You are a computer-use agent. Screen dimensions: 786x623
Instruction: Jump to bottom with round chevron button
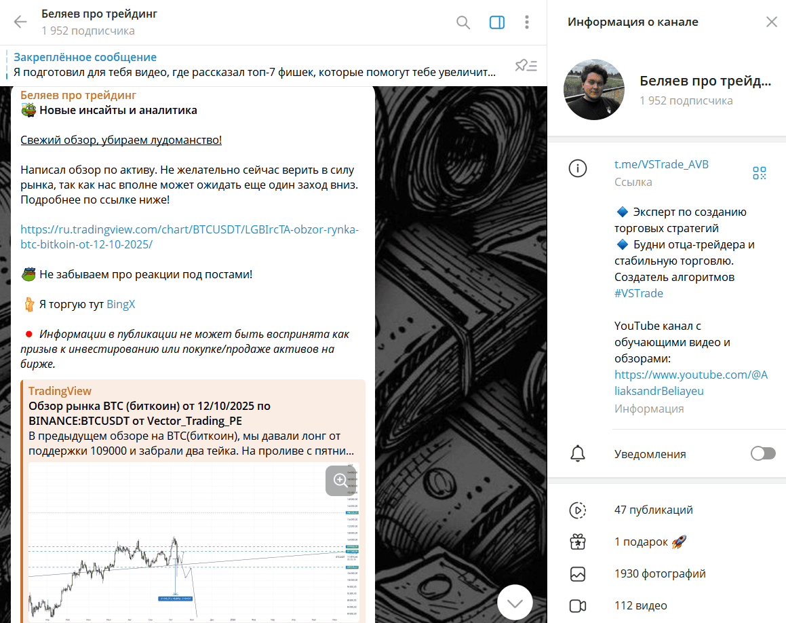pyautogui.click(x=515, y=603)
